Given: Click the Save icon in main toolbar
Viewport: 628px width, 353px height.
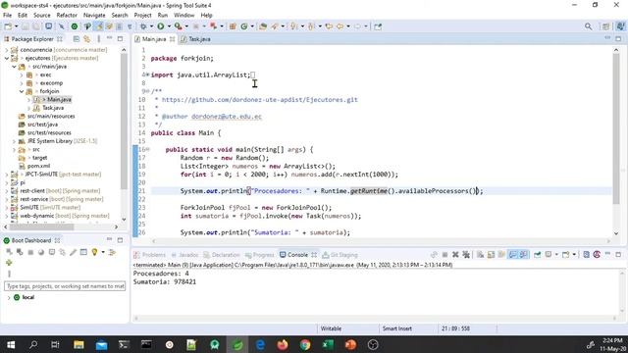Looking at the screenshot, I should (x=26, y=26).
